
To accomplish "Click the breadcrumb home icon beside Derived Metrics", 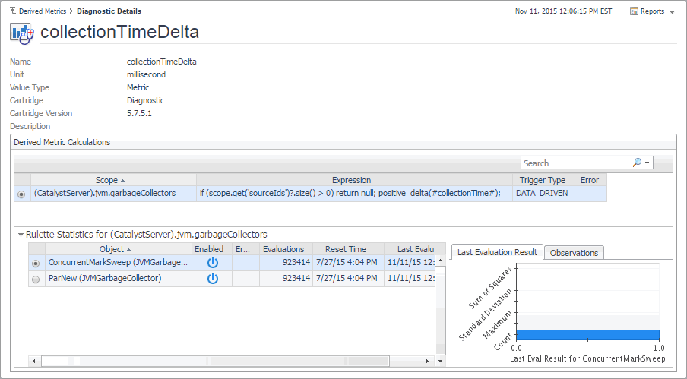I will coord(14,11).
